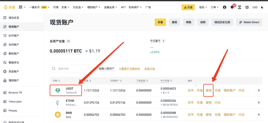This screenshot has height=123, width=268.
Task: Click yellow 充值 button in header
Action: pyautogui.click(x=188, y=7)
